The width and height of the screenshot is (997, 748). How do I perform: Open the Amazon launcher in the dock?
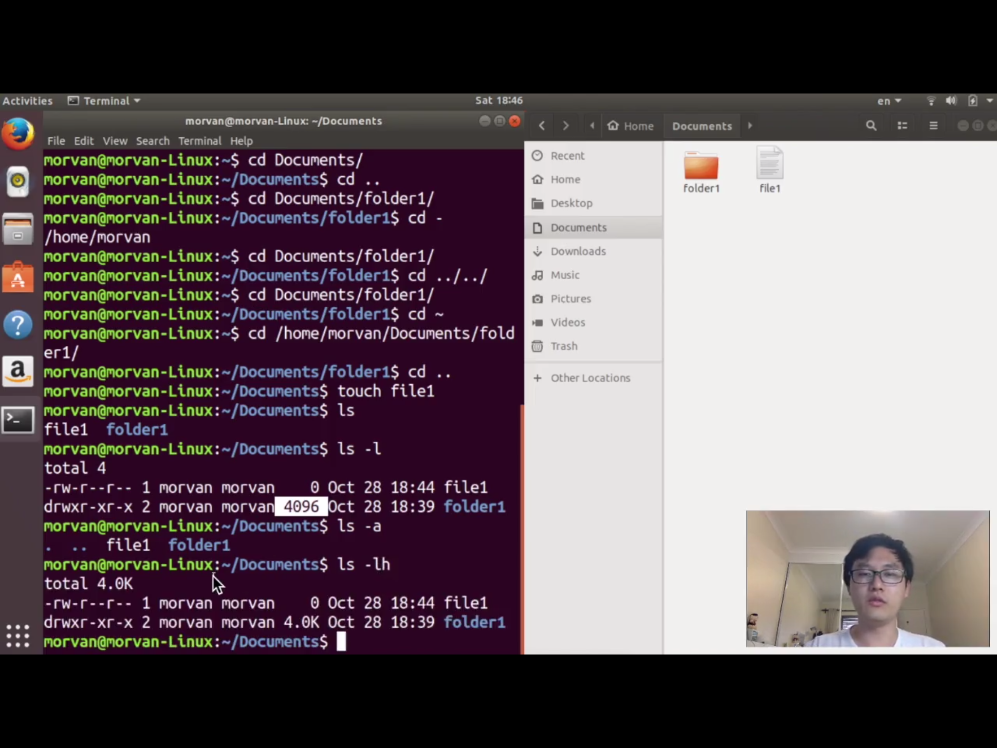click(18, 372)
